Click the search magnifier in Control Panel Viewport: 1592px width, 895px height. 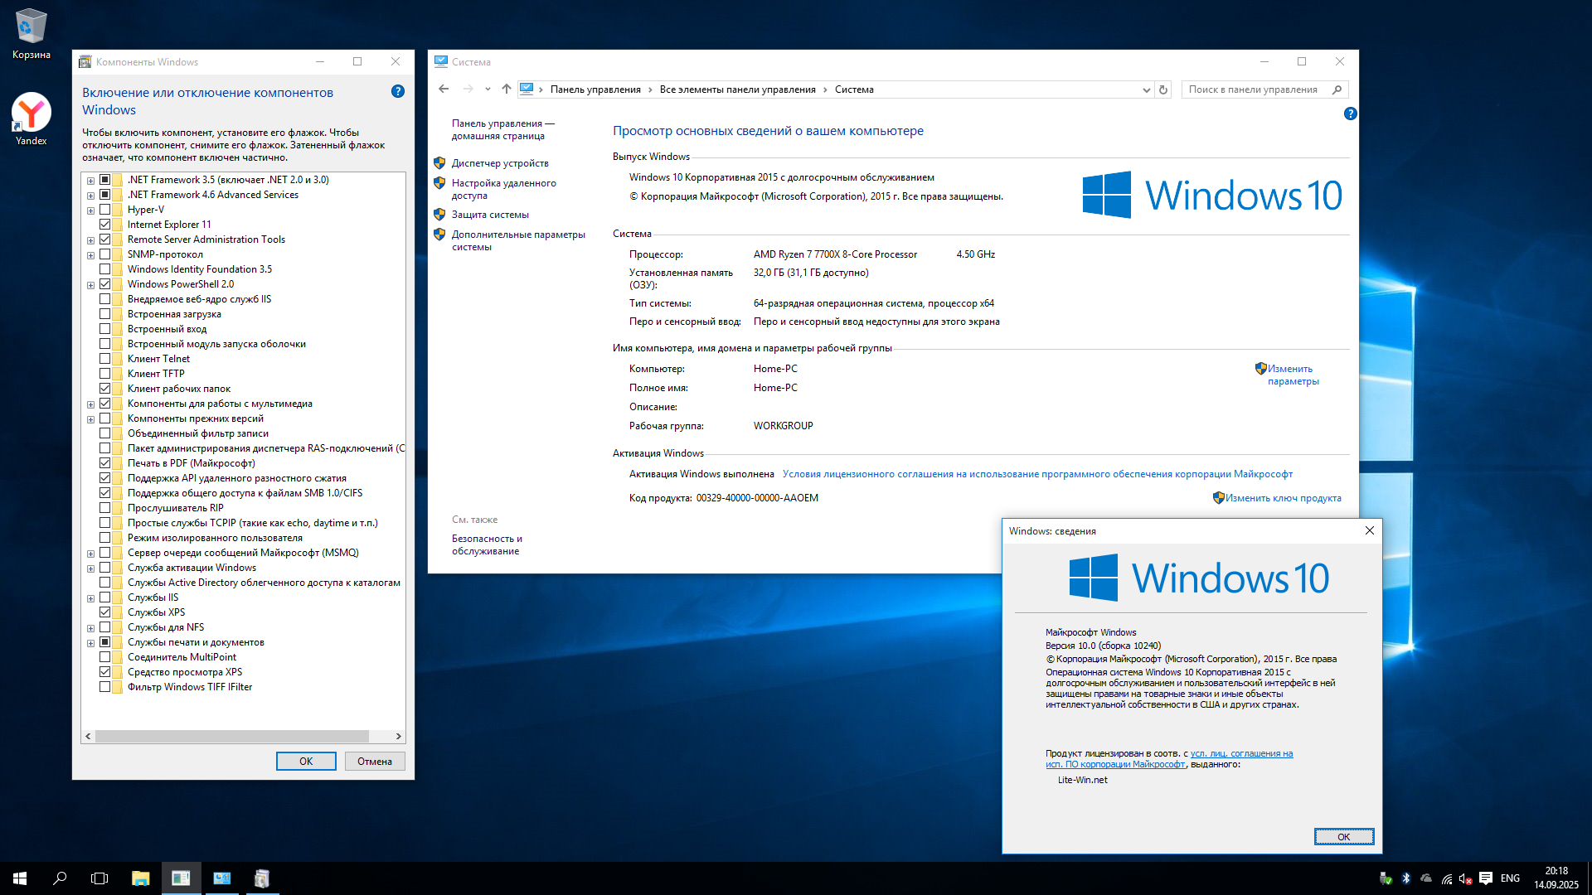pos(1337,89)
